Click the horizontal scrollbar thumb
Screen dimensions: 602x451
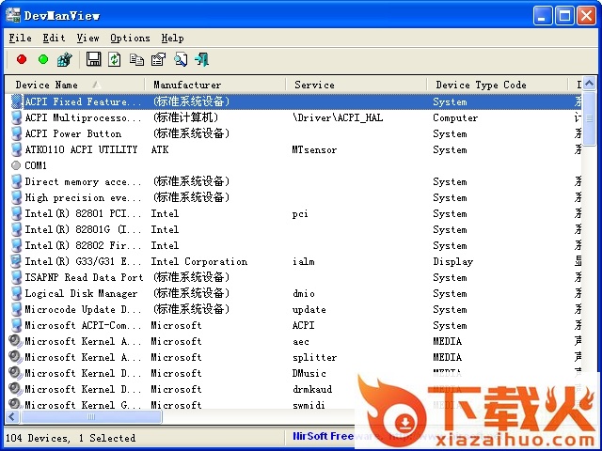pos(91,416)
